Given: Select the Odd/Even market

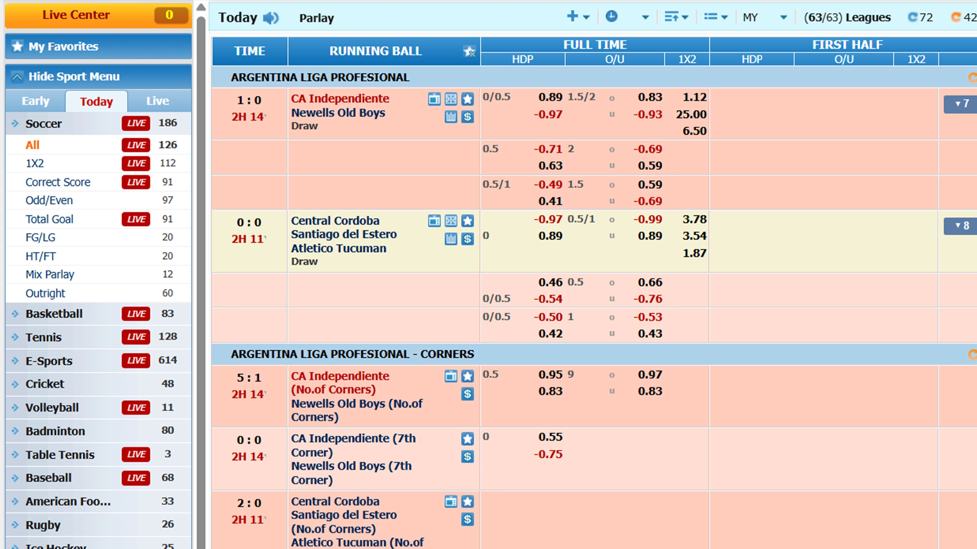Looking at the screenshot, I should point(98,200).
